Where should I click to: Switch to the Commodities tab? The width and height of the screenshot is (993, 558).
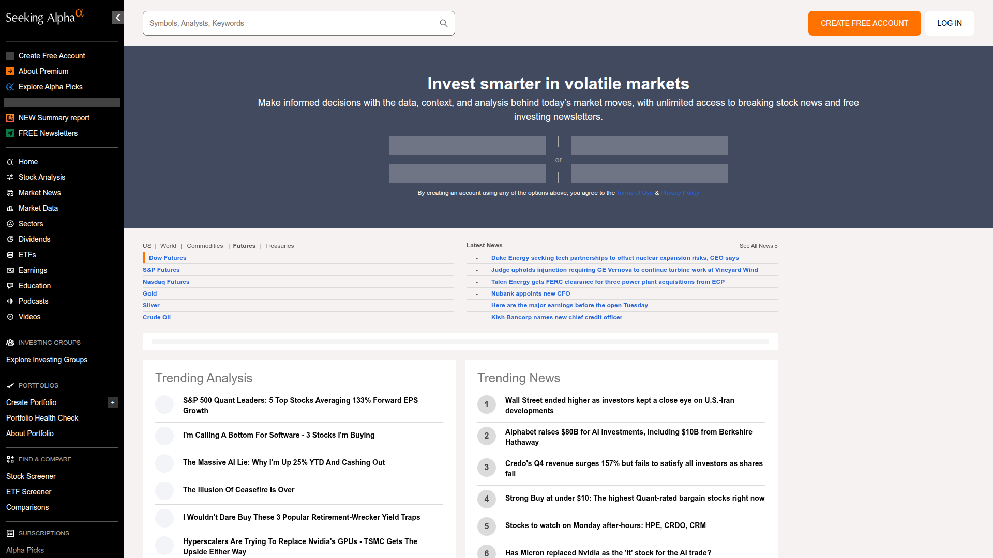(205, 246)
